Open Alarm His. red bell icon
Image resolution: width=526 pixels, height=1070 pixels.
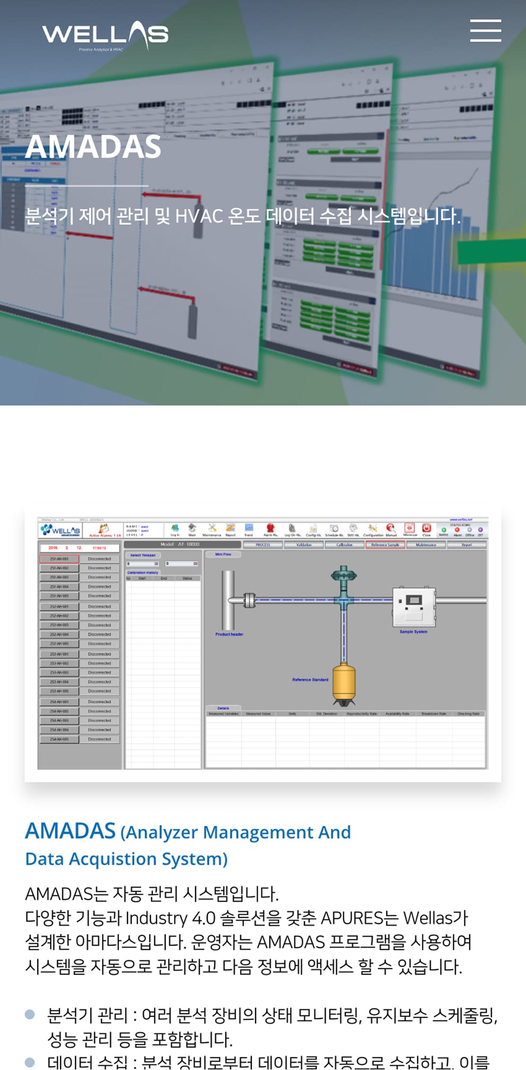click(x=270, y=529)
